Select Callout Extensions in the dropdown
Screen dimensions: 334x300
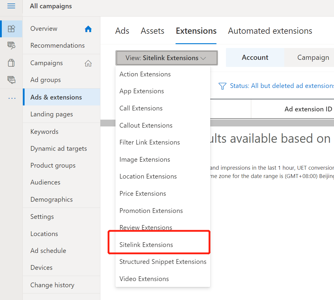click(146, 125)
